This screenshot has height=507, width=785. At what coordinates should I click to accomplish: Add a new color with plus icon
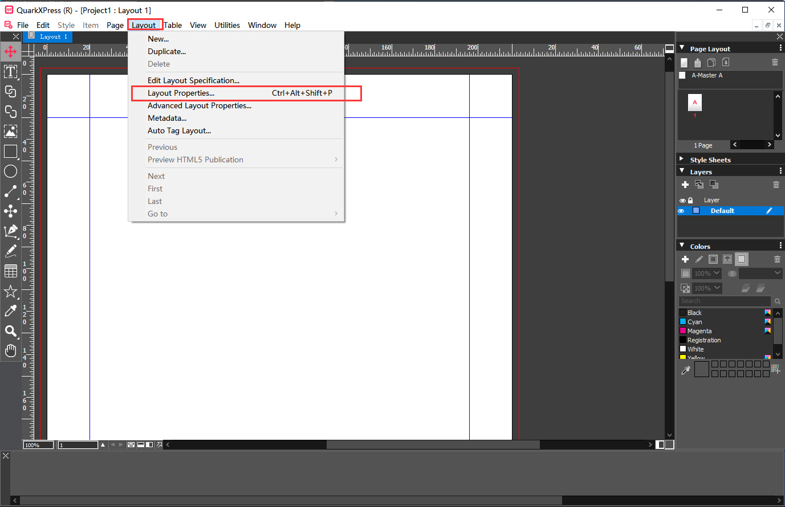click(x=685, y=259)
